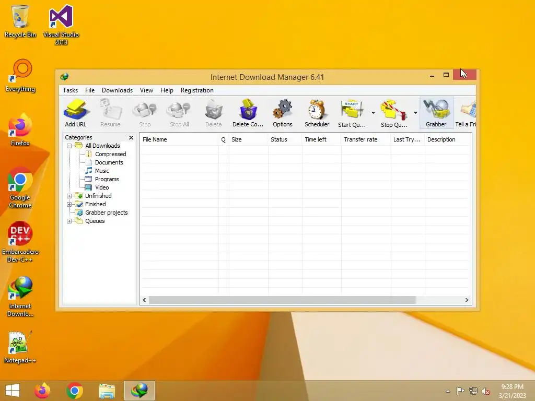The height and width of the screenshot is (401, 535).
Task: Click the Notepad++ desktop shortcut
Action: (x=19, y=347)
